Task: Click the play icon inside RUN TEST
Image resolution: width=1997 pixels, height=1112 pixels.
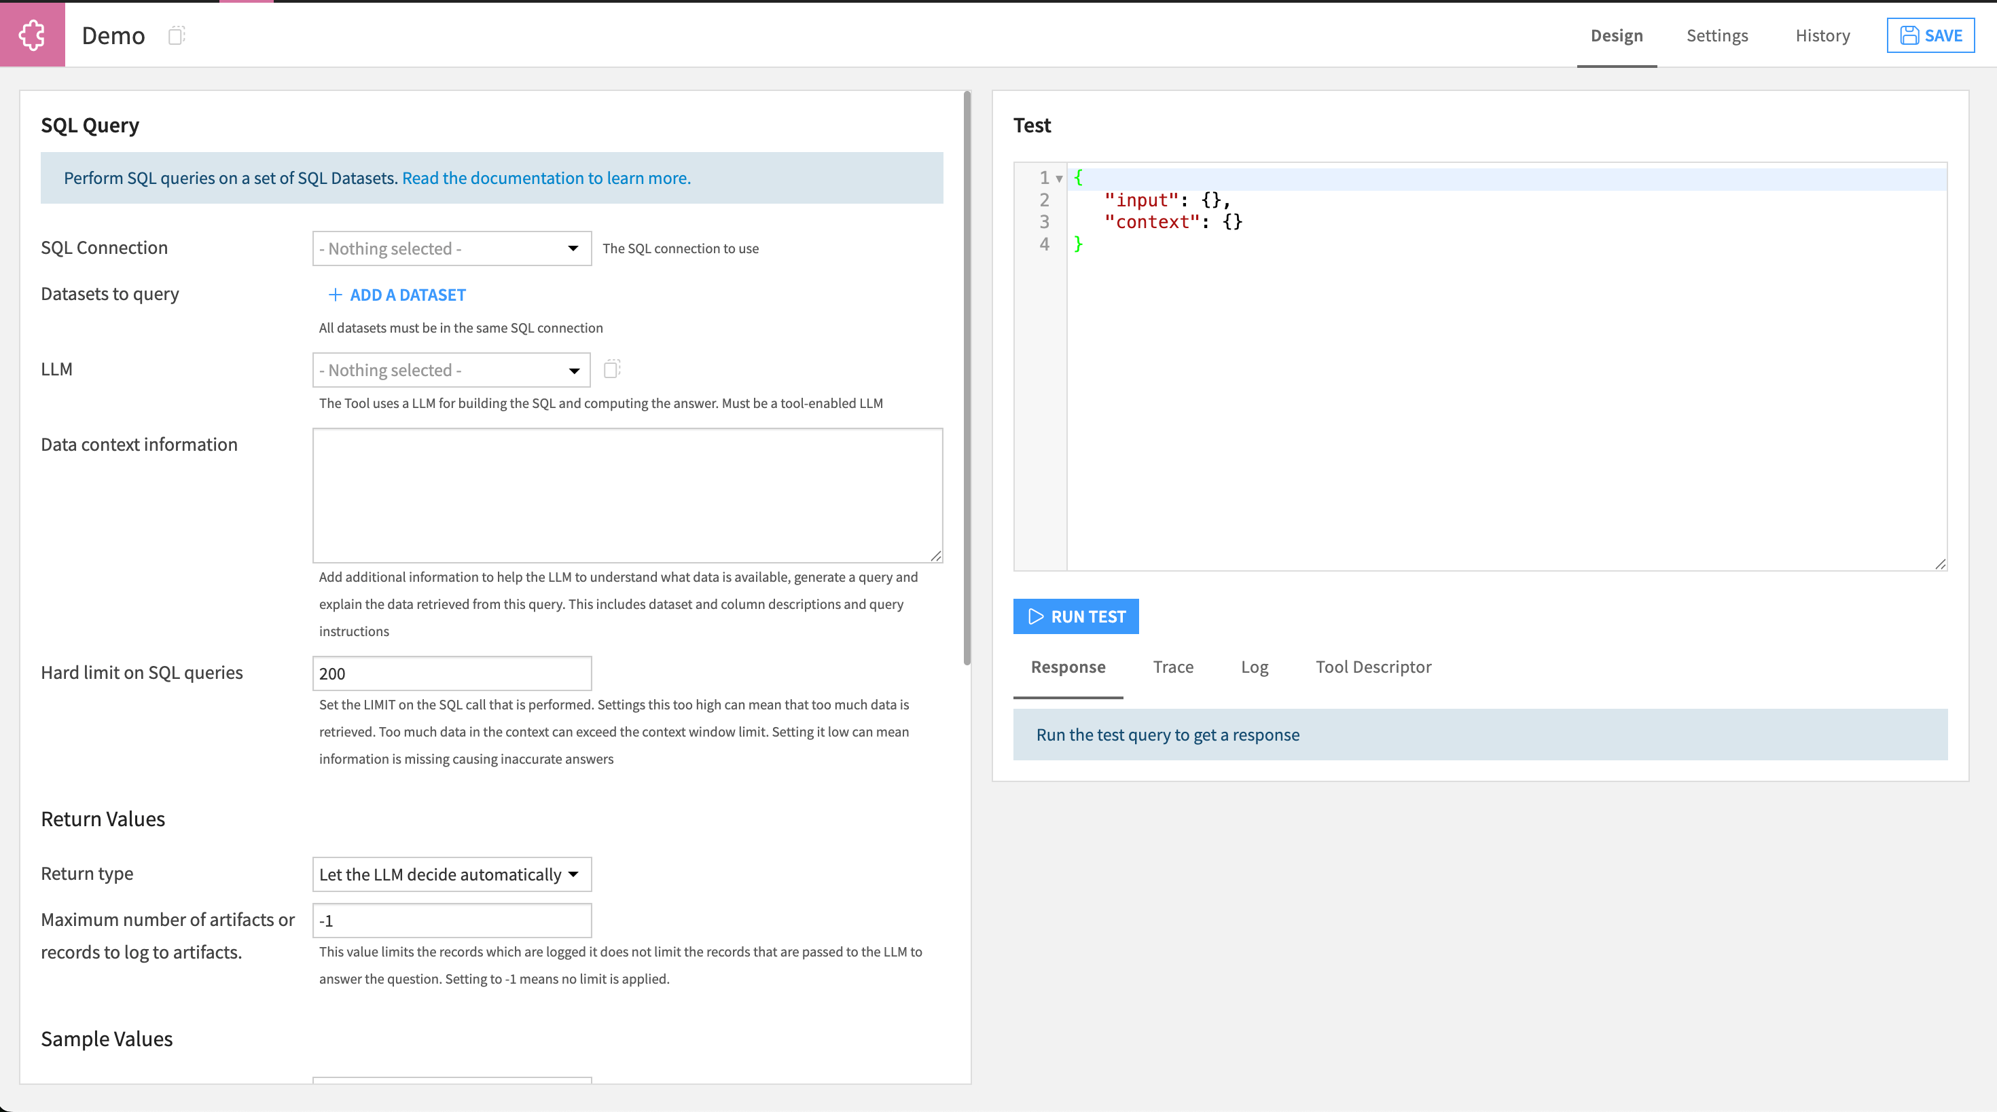Action: pos(1035,616)
